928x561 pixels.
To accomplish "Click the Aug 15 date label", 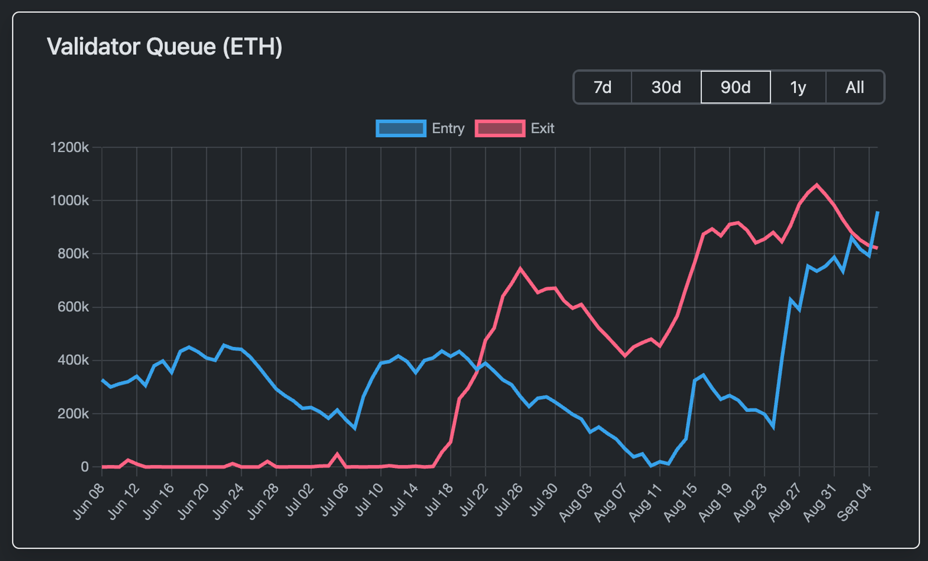I will pos(679,502).
